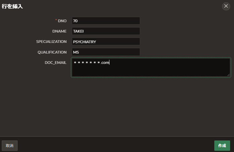Click into the QUALIFICATION field with MS
The image size is (234, 152).
point(106,52)
